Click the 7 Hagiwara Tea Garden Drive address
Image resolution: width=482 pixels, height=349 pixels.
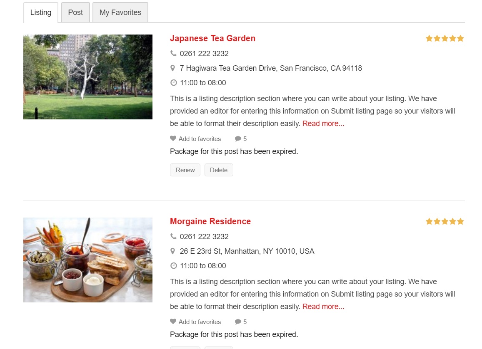coord(271,68)
